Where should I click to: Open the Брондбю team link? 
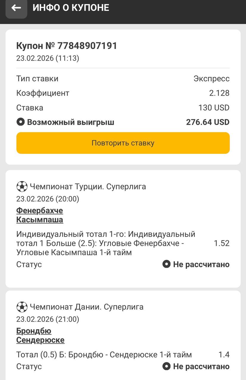point(34,331)
